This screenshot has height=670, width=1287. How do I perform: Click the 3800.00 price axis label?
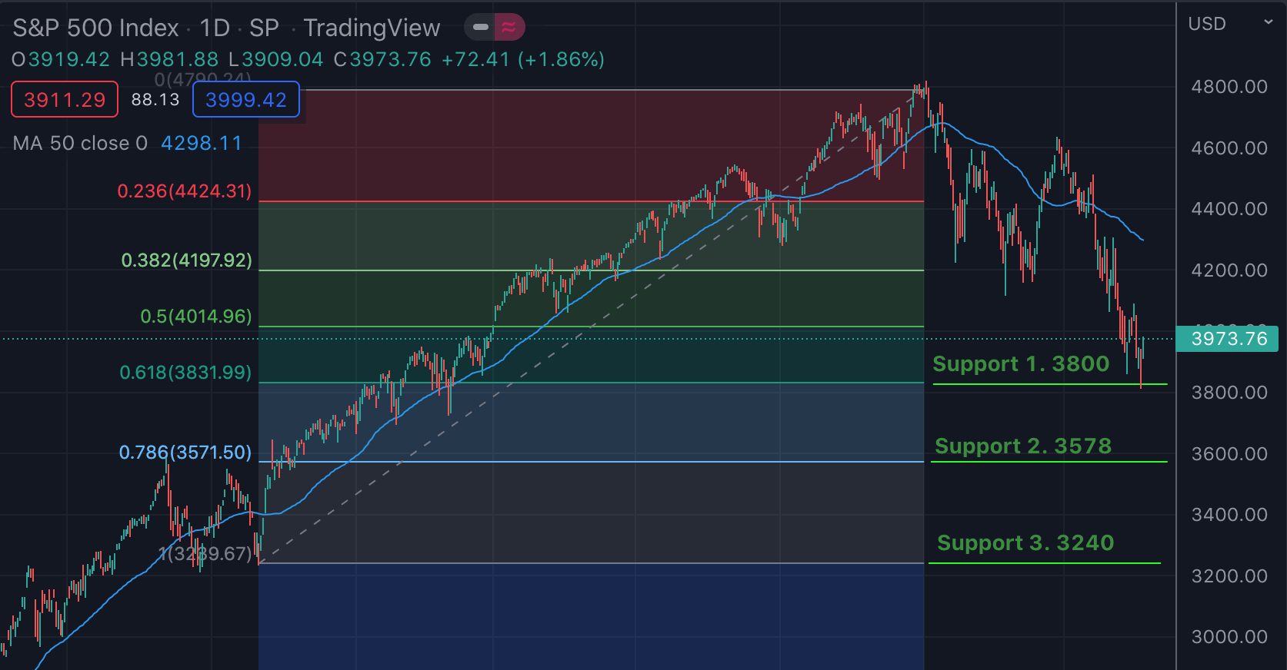(x=1229, y=393)
